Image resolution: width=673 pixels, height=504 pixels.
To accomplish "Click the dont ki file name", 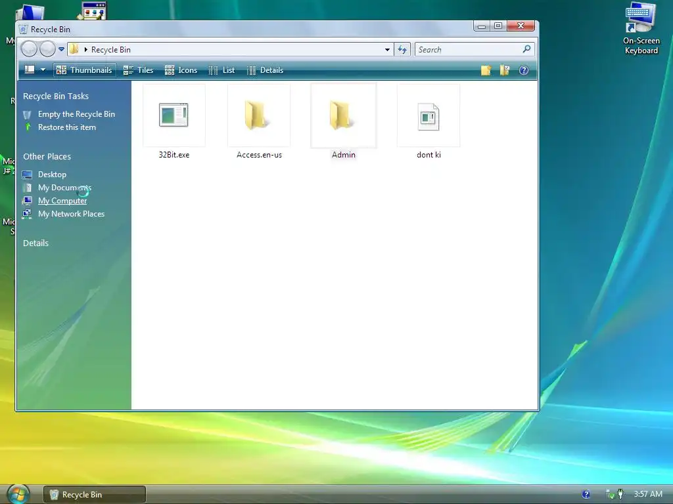I will (x=429, y=155).
